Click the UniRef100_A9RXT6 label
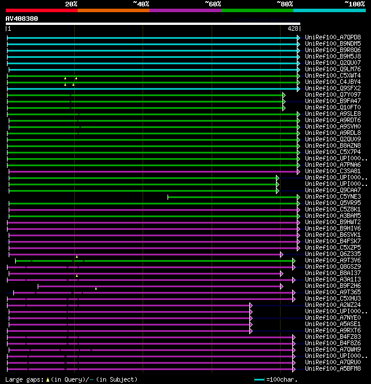371x384 pixels. 333,330
